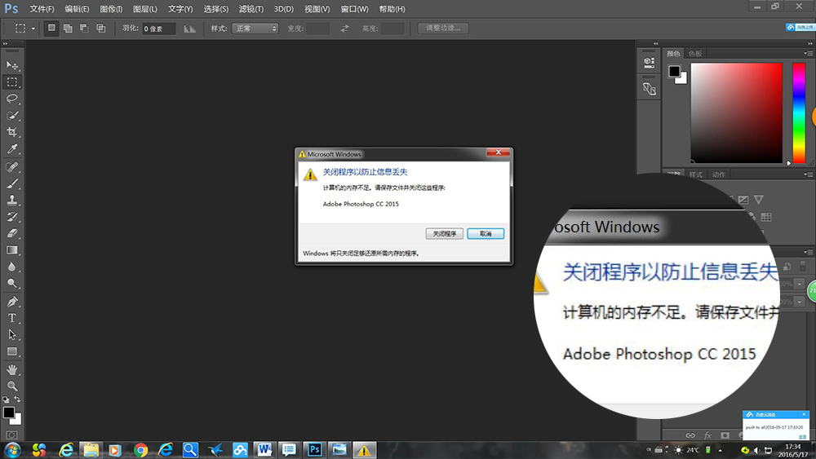Image resolution: width=816 pixels, height=459 pixels.
Task: Click the rainbow hue slider strip
Action: [x=799, y=113]
